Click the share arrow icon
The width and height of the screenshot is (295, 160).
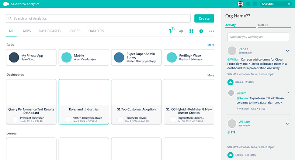point(181,31)
